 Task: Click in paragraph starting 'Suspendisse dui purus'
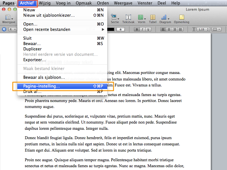click(101, 122)
